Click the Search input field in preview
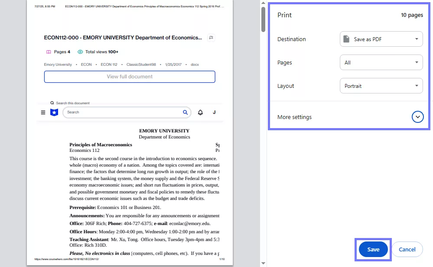433x267 pixels. [x=124, y=112]
